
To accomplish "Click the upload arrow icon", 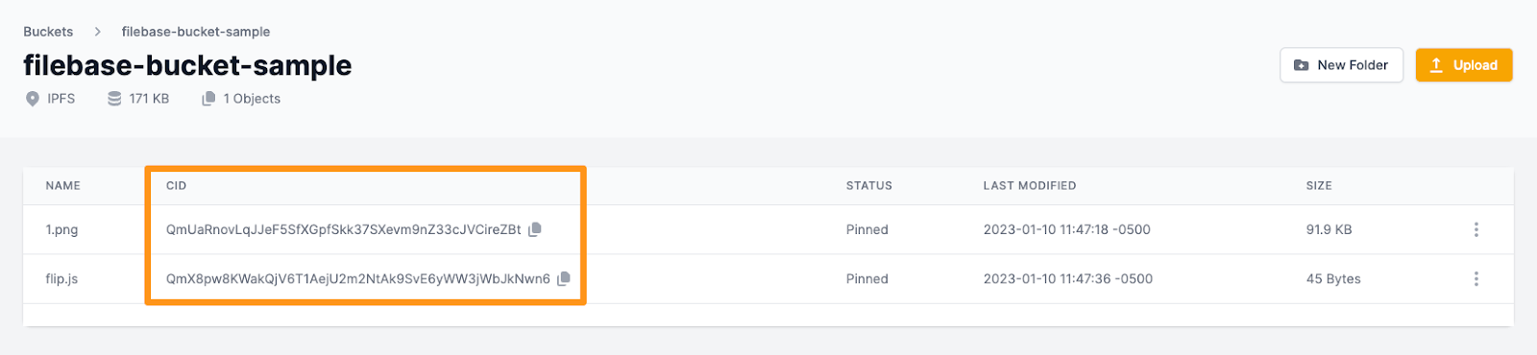I will tap(1436, 65).
